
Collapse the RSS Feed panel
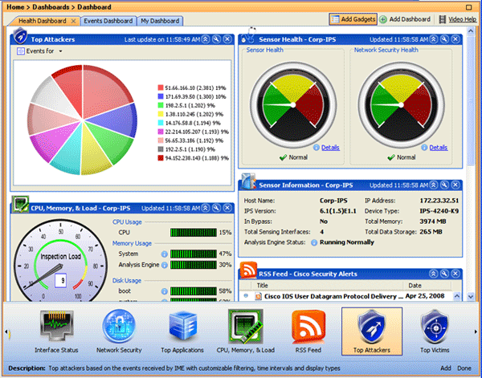pos(434,274)
